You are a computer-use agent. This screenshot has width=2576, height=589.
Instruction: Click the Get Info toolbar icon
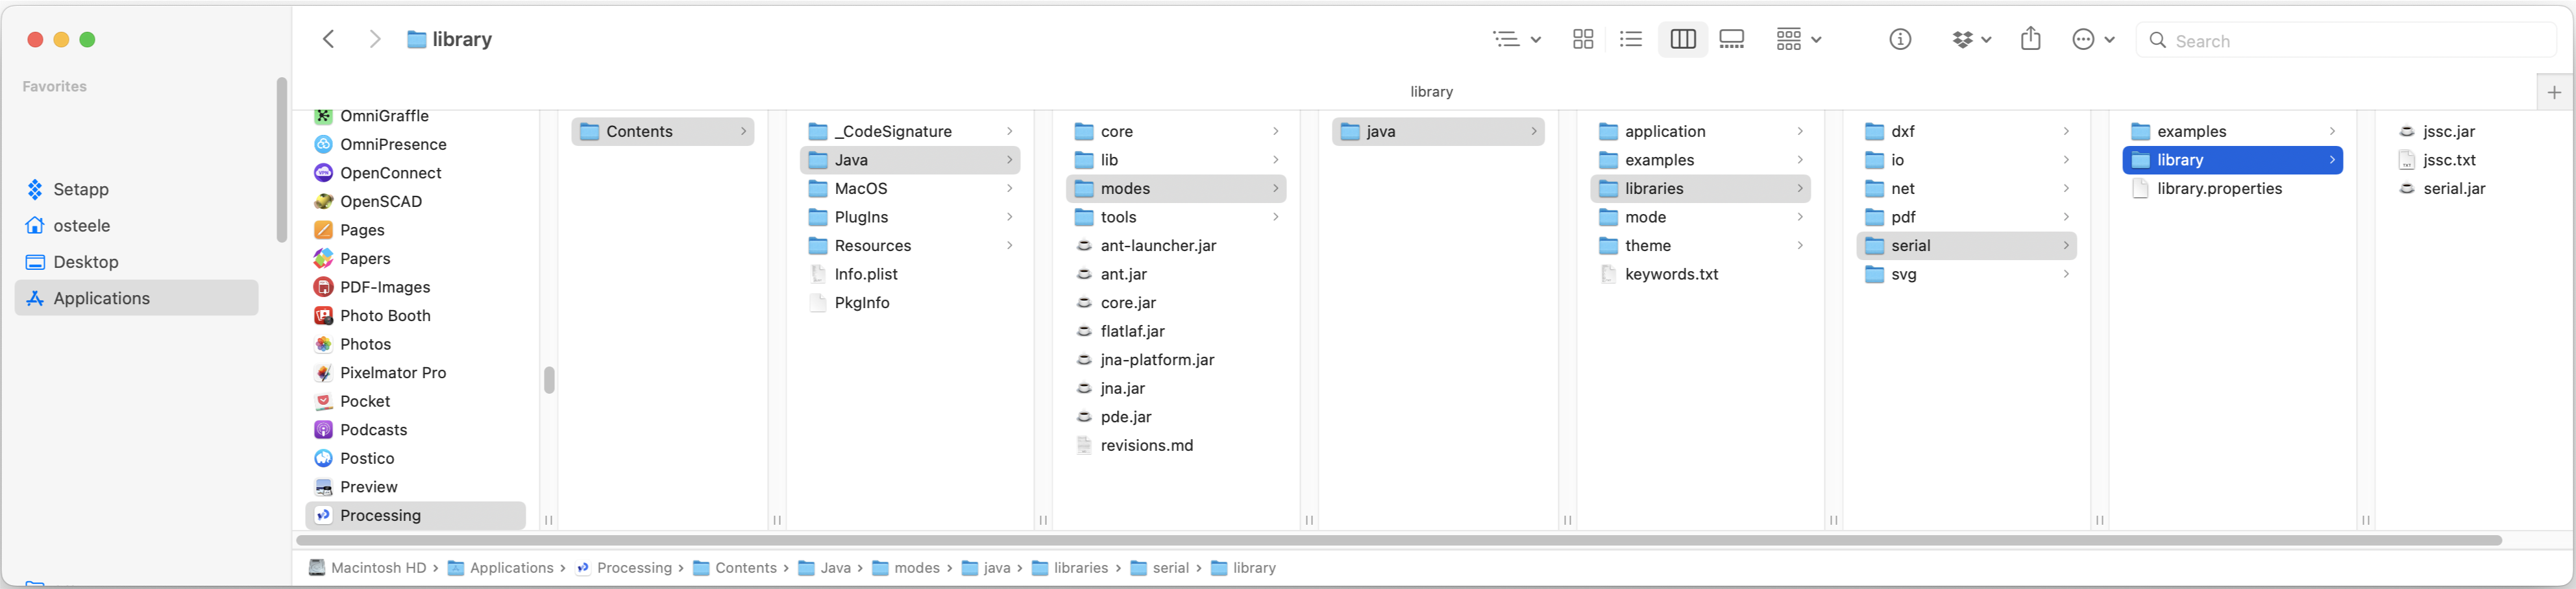coord(1899,39)
